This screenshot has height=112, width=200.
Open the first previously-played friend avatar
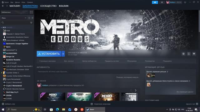coord(148,75)
